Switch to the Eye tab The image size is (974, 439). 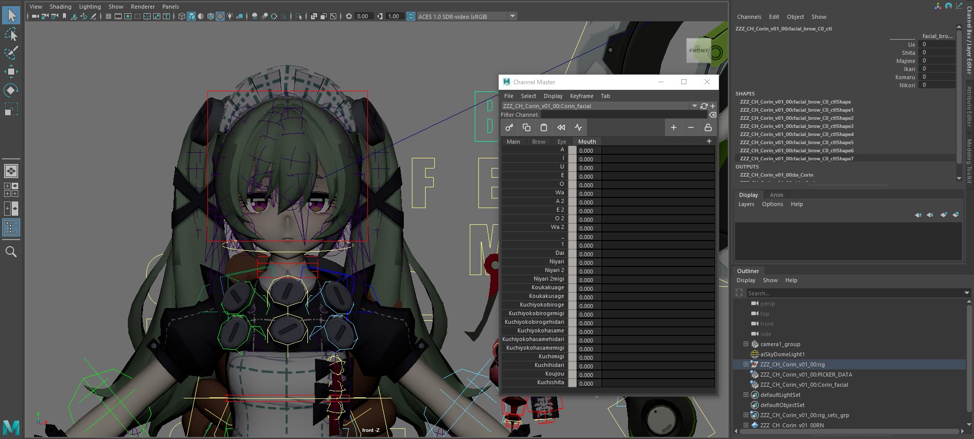tap(562, 142)
